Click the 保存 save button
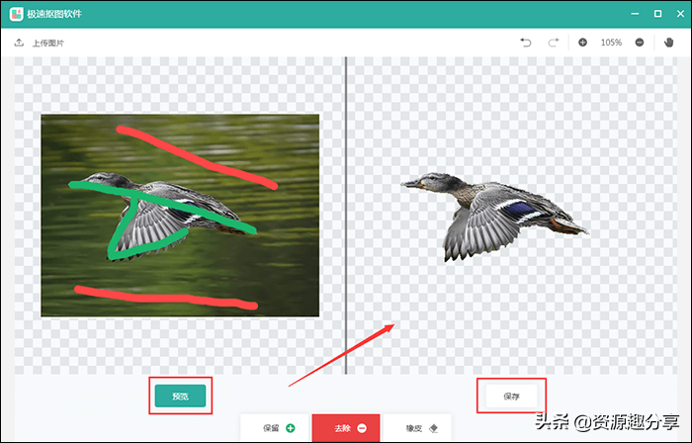This screenshot has width=692, height=443. [x=511, y=397]
